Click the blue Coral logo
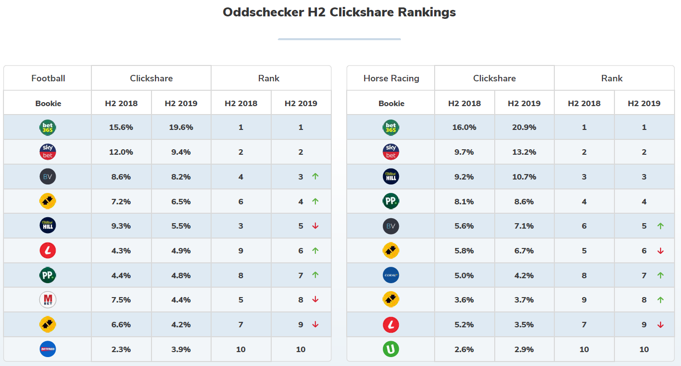Image resolution: width=681 pixels, height=366 pixels. click(391, 275)
